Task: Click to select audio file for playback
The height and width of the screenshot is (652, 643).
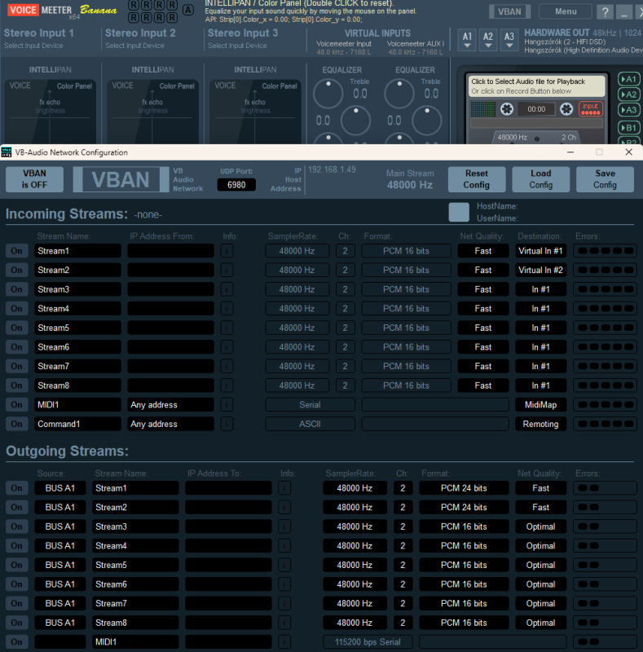Action: pos(537,86)
